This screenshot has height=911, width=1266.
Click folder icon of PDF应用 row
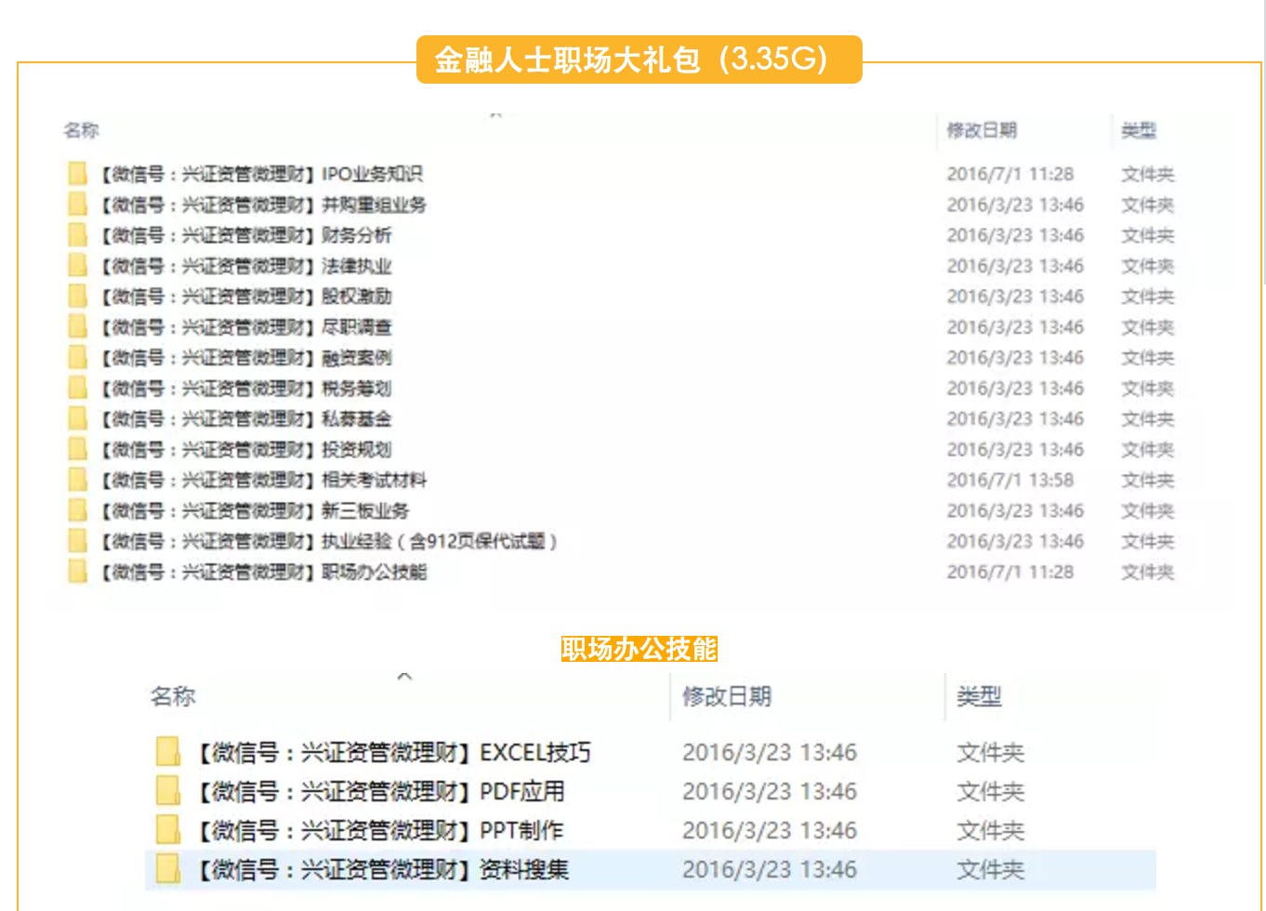[168, 791]
